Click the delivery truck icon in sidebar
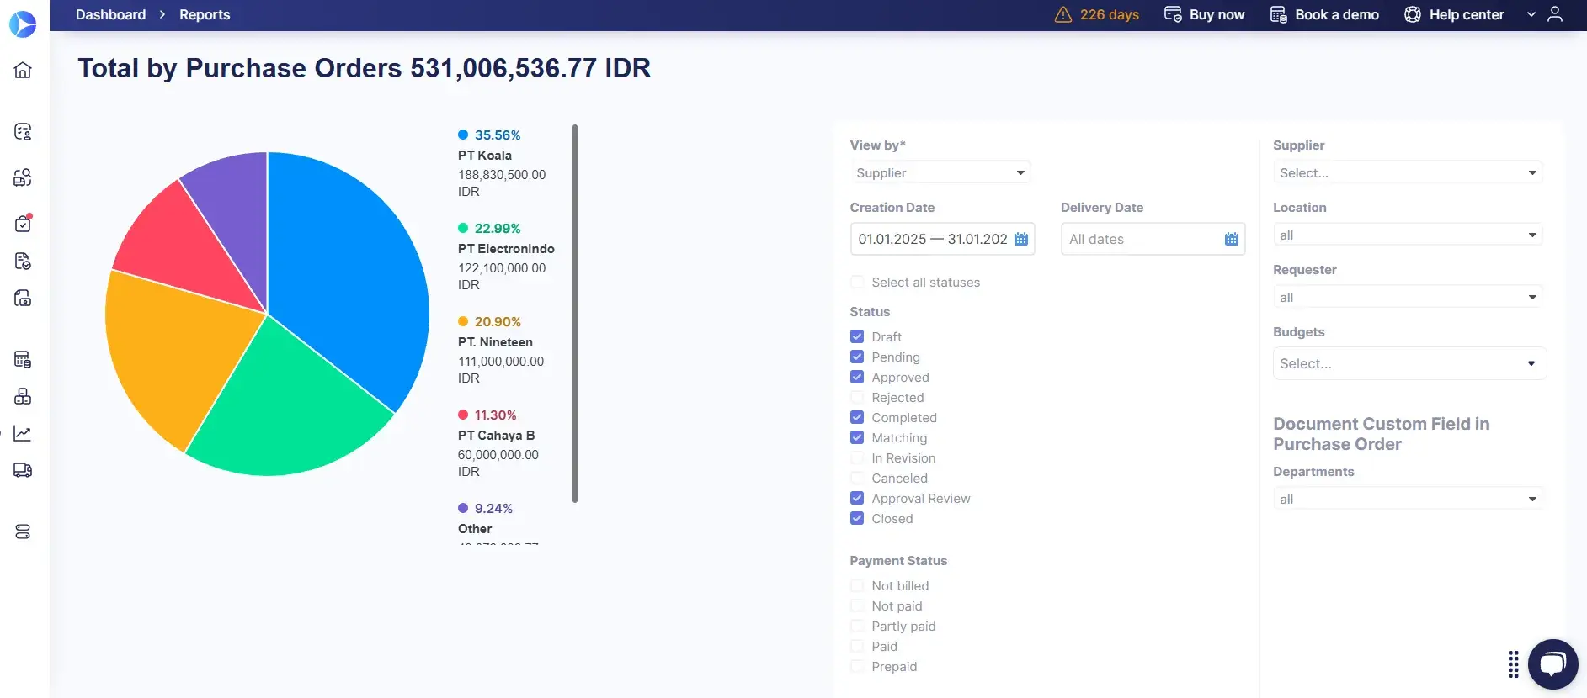The height and width of the screenshot is (698, 1587). click(23, 470)
